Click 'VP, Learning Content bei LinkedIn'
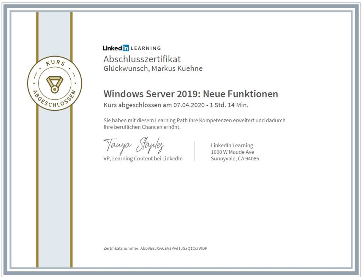The width and height of the screenshot is (362, 277). (143, 159)
